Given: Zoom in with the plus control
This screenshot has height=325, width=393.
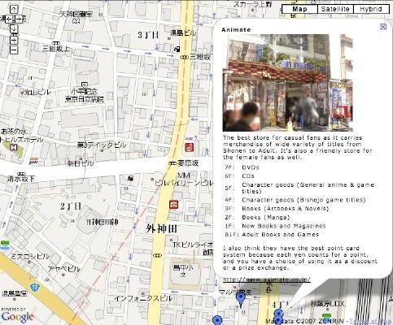Looking at the screenshot, I should [14, 41].
